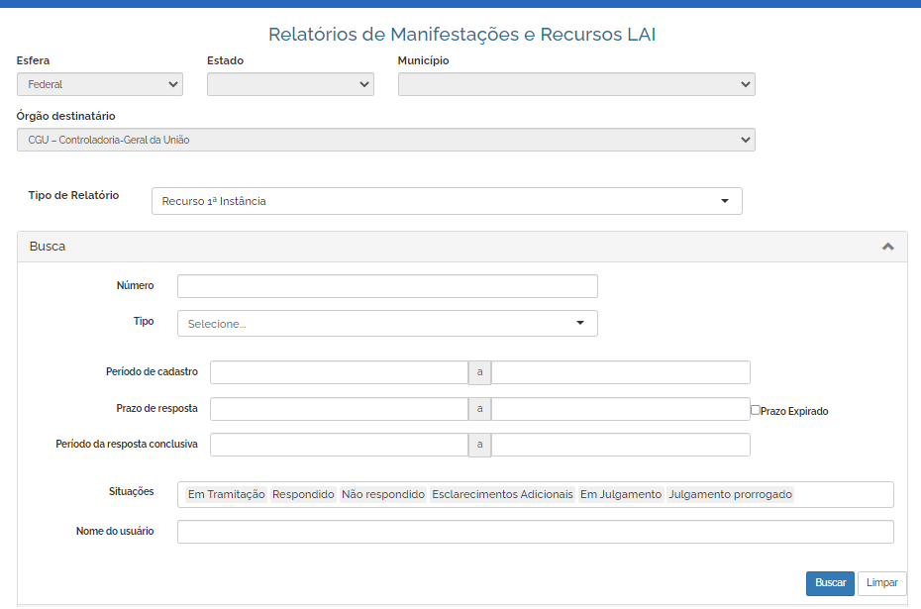Viewport: 921px width, 609px height.
Task: Collapse the Busca panel chevron
Action: (887, 247)
